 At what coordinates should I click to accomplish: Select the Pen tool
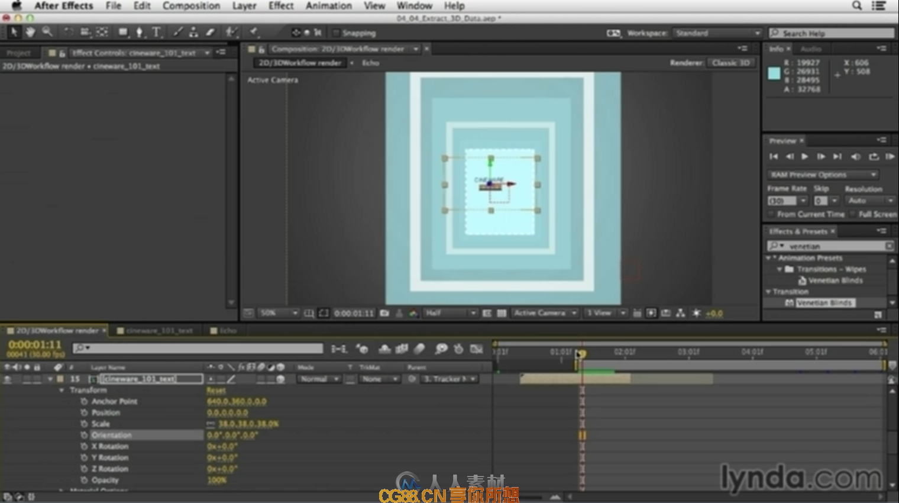[140, 32]
